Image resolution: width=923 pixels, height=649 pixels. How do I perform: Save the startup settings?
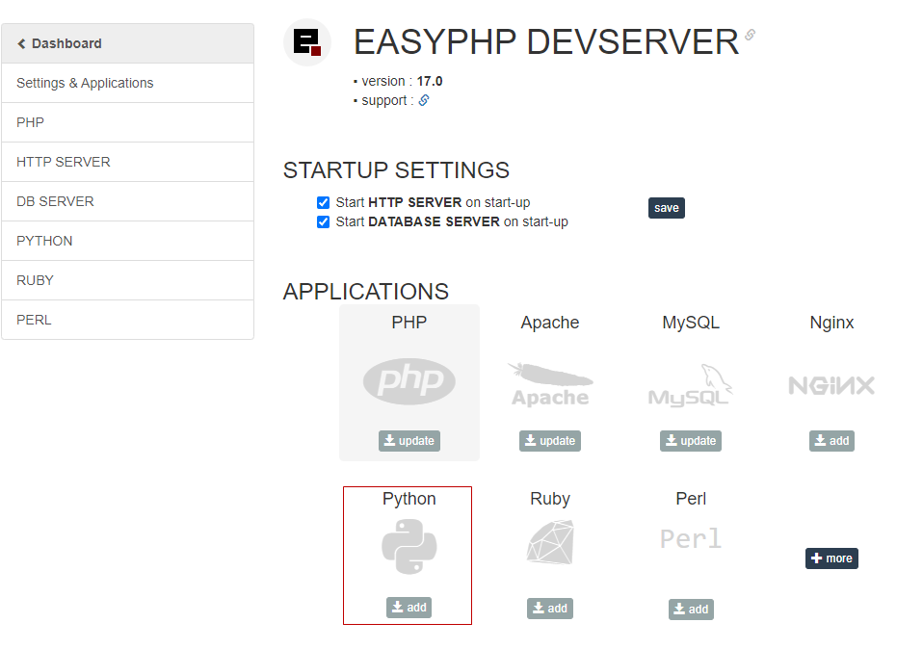point(667,208)
